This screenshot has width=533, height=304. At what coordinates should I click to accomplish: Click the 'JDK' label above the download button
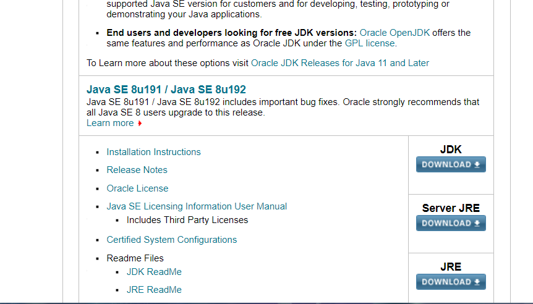(451, 150)
